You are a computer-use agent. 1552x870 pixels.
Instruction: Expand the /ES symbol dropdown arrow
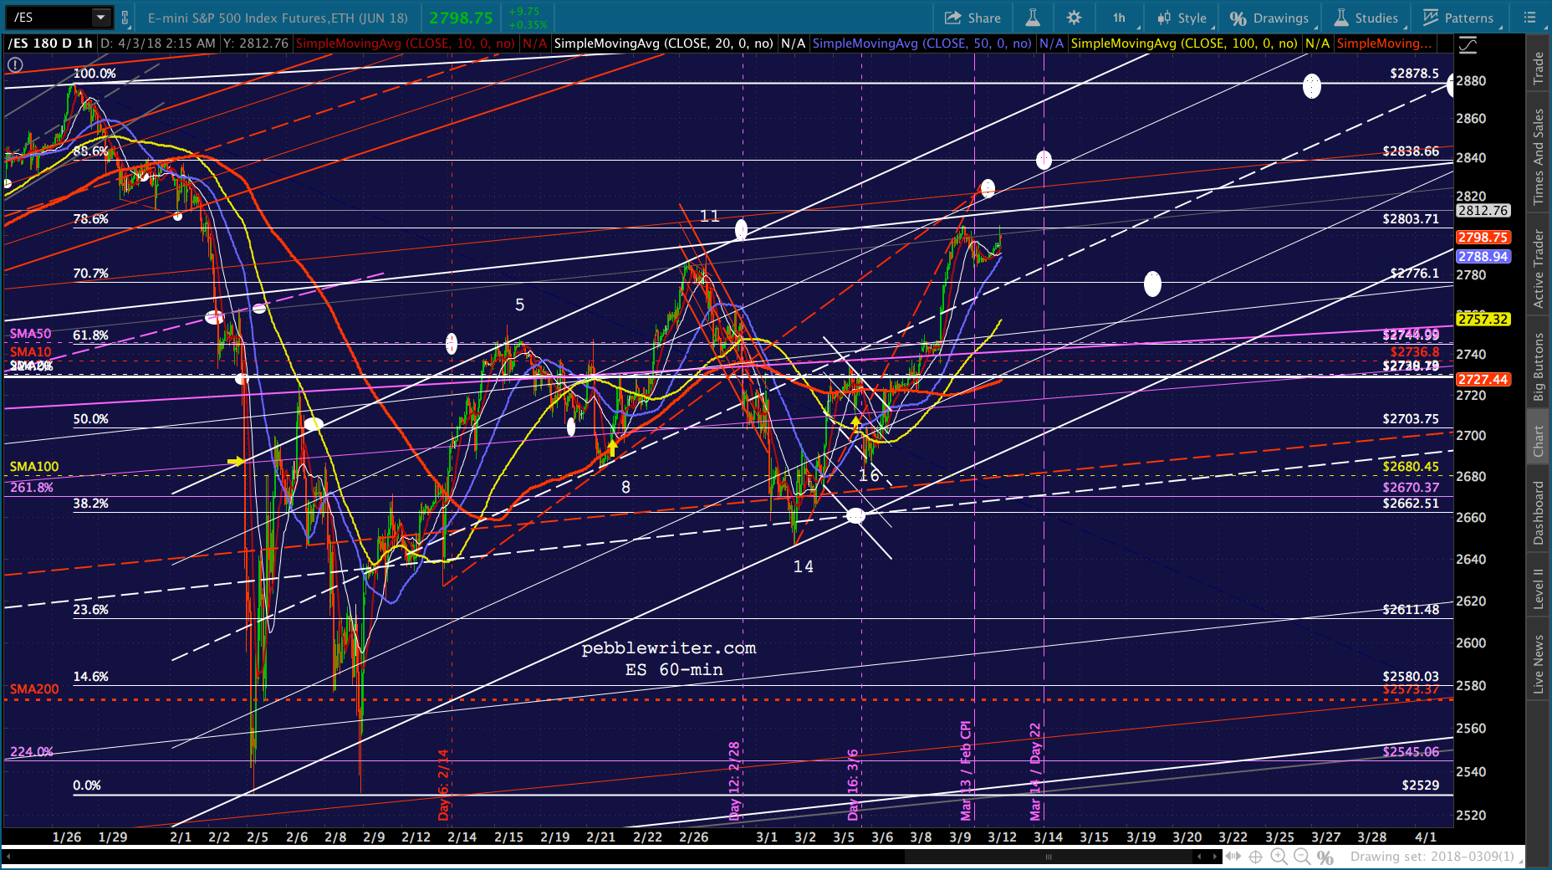click(x=100, y=17)
